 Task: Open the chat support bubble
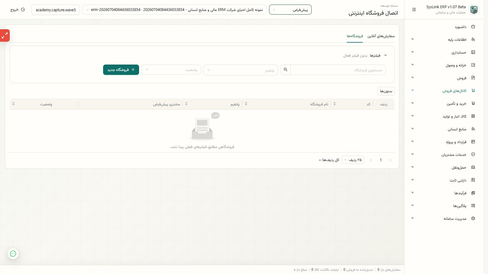(x=13, y=254)
